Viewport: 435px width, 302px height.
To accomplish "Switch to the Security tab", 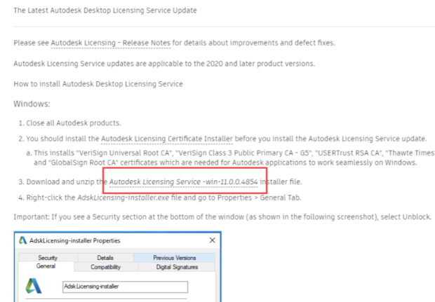I will (x=48, y=258).
